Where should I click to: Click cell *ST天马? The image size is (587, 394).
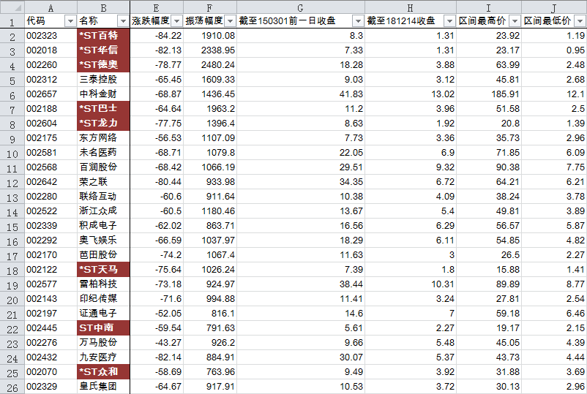[104, 270]
